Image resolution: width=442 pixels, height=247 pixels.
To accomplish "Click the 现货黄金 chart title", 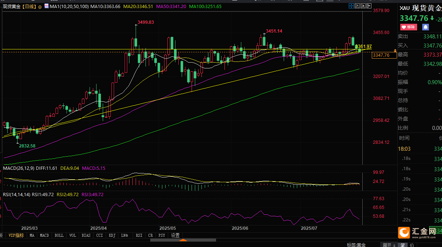I will 12,7.
